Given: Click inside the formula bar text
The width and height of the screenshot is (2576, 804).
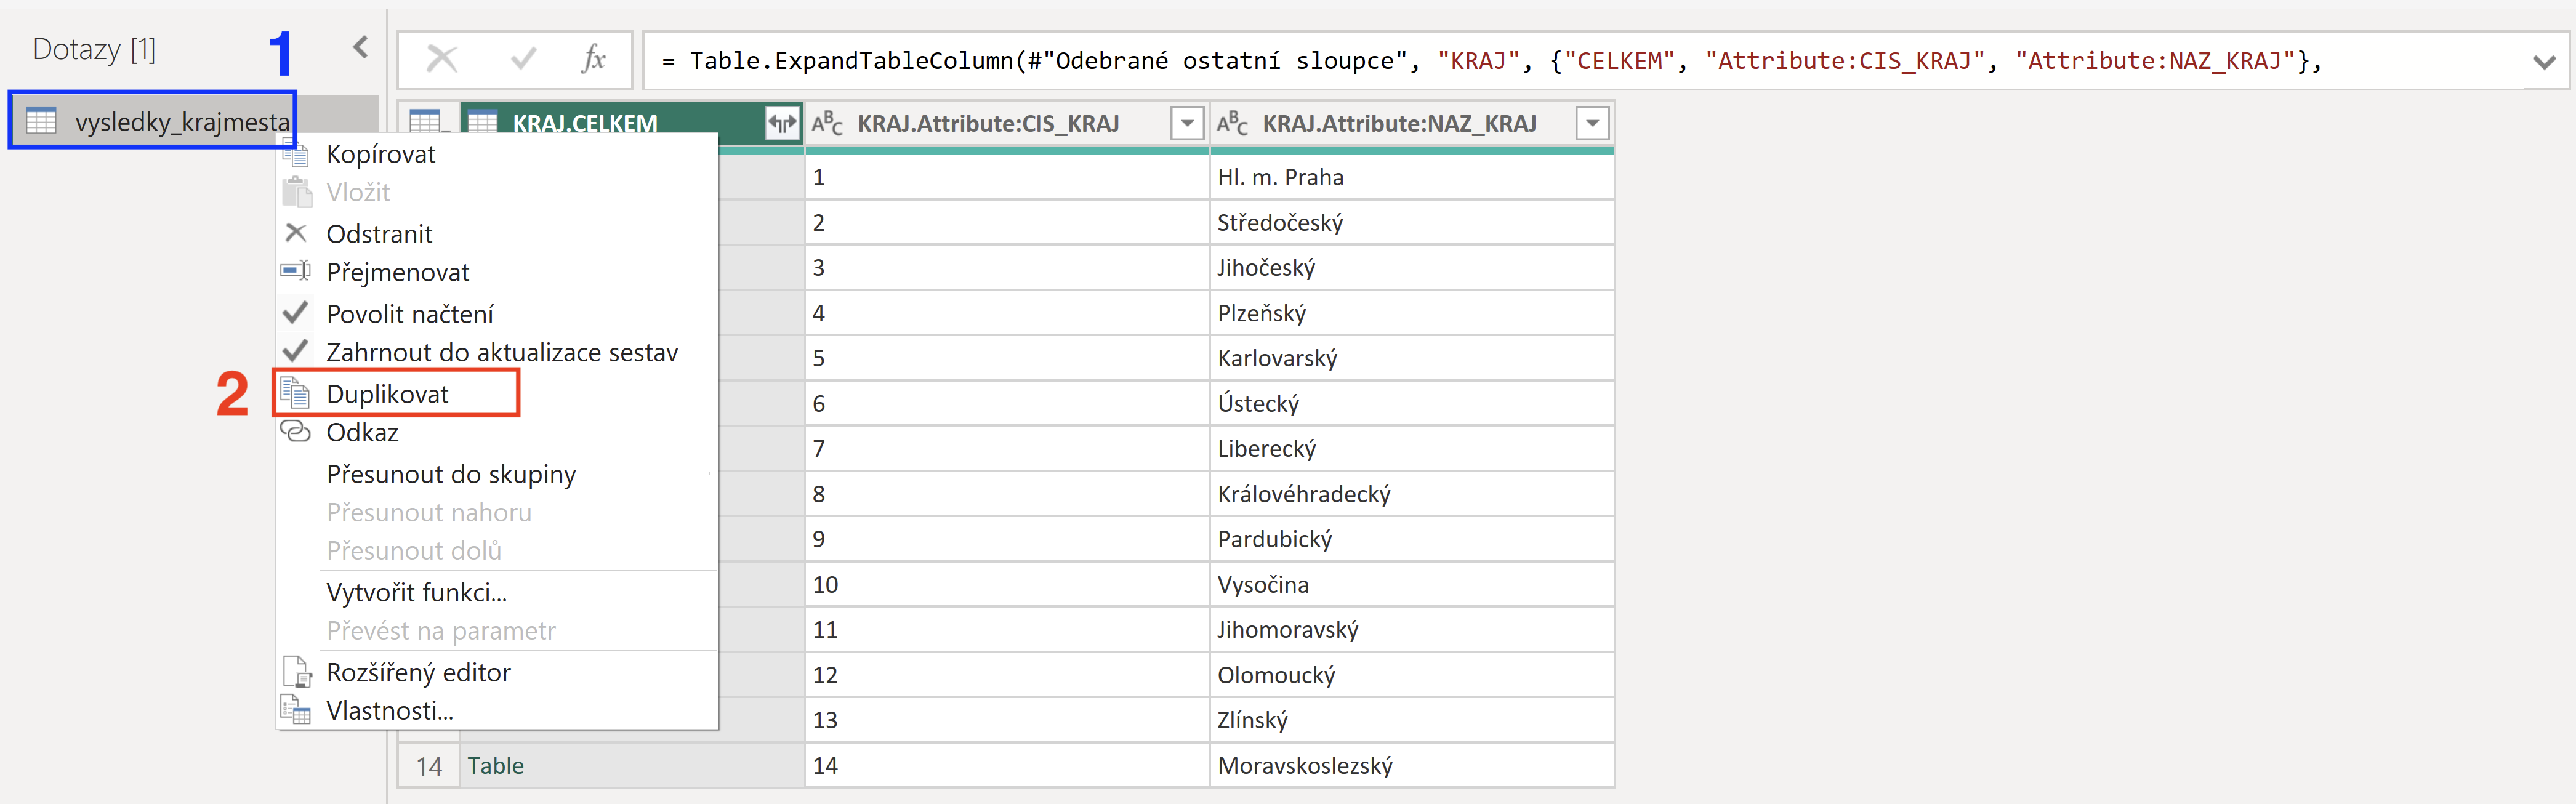Looking at the screenshot, I should pos(1500,61).
